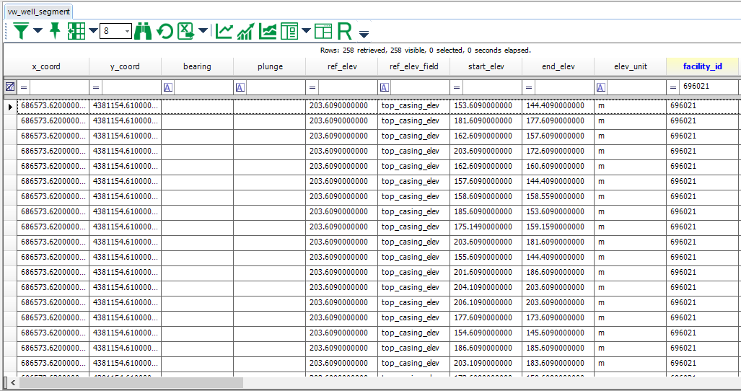This screenshot has width=741, height=391.
Task: Click the green filter funnel icon
Action: click(x=22, y=31)
